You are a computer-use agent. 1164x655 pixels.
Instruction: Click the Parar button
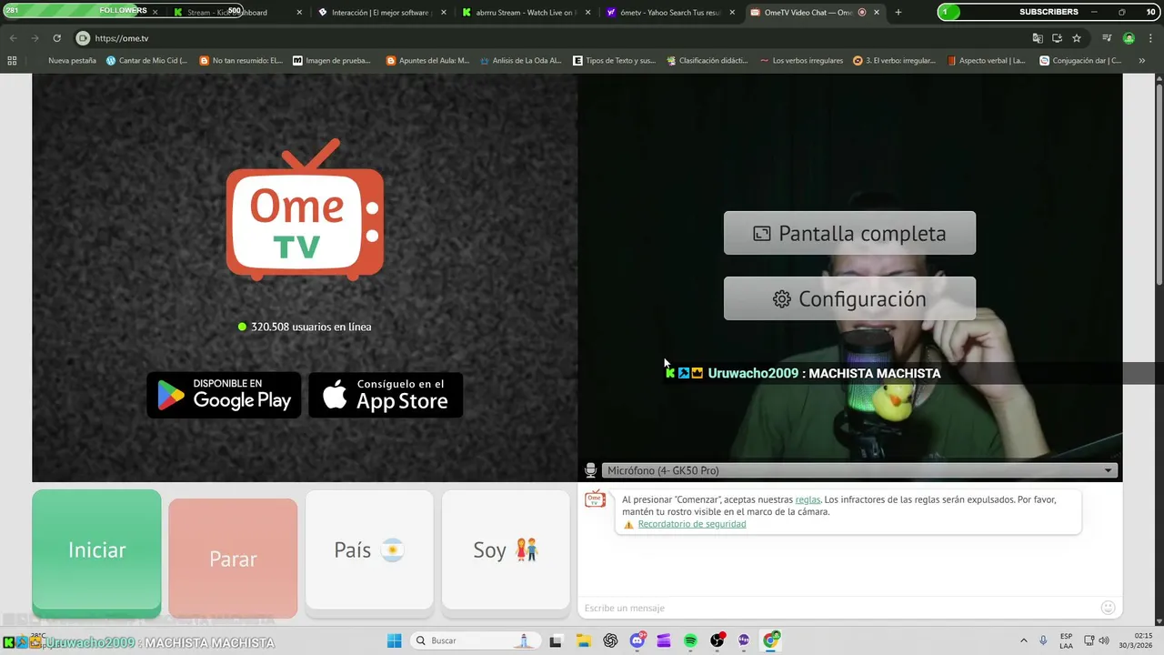[x=233, y=559]
